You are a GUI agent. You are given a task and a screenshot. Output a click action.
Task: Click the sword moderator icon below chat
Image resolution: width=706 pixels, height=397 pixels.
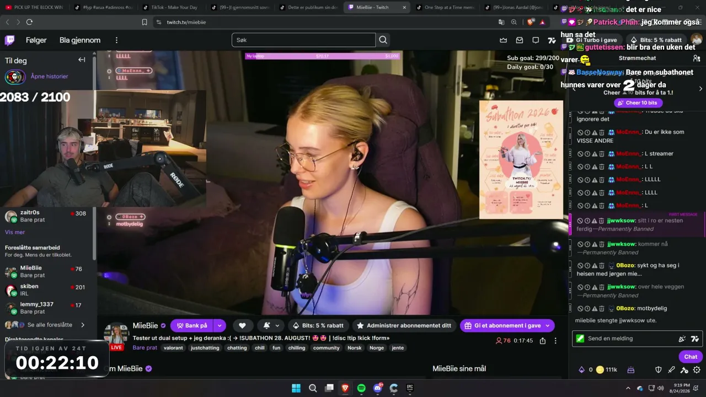671,370
